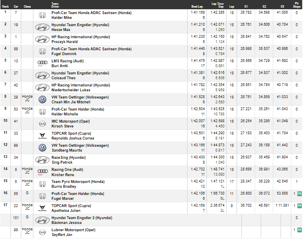Select team IMC Motorsport (Opel)
The height and width of the screenshot is (240, 303).
click(70, 121)
